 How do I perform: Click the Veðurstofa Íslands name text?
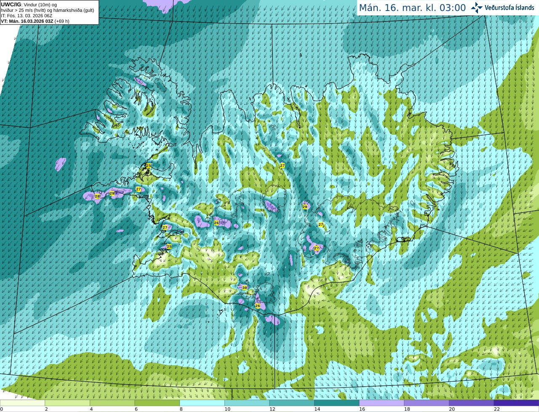tap(509, 8)
